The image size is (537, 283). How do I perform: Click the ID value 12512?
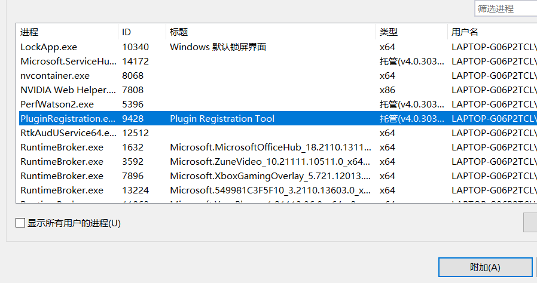[136, 133]
